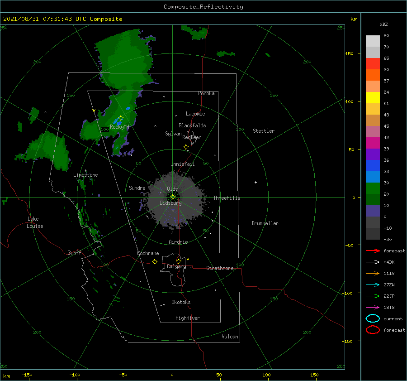Click the Okotoks town label
This screenshot has height=381, width=407.
(x=181, y=302)
